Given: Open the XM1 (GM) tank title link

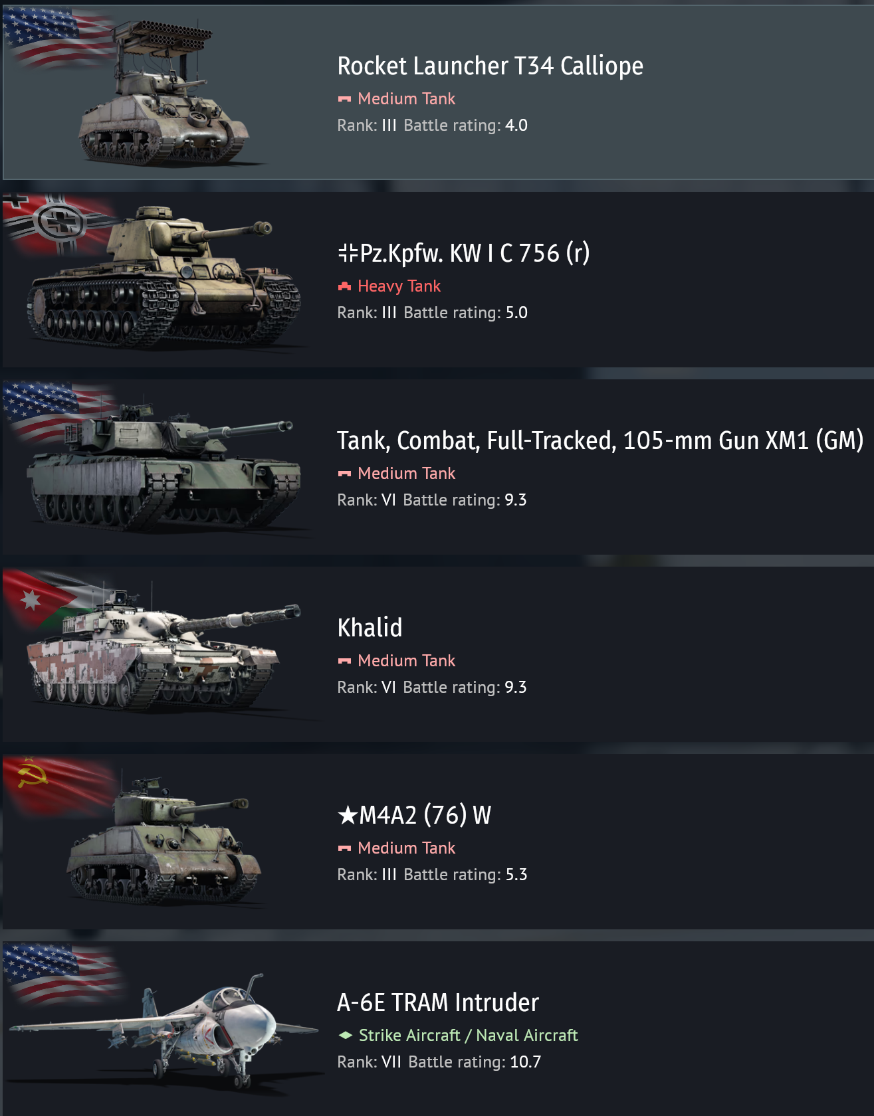Looking at the screenshot, I should click(600, 440).
